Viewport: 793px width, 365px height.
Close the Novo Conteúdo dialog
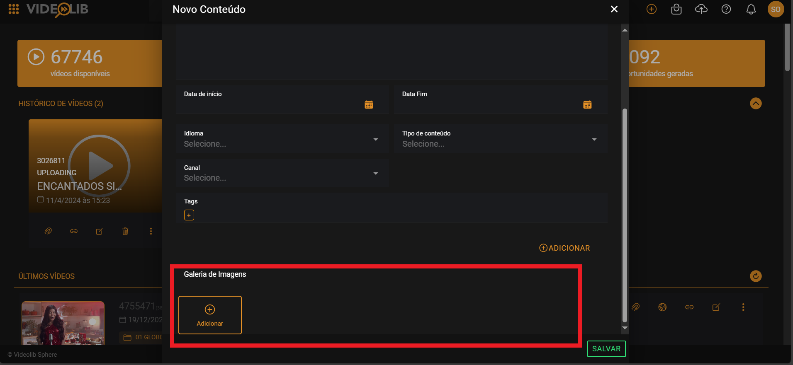point(614,9)
